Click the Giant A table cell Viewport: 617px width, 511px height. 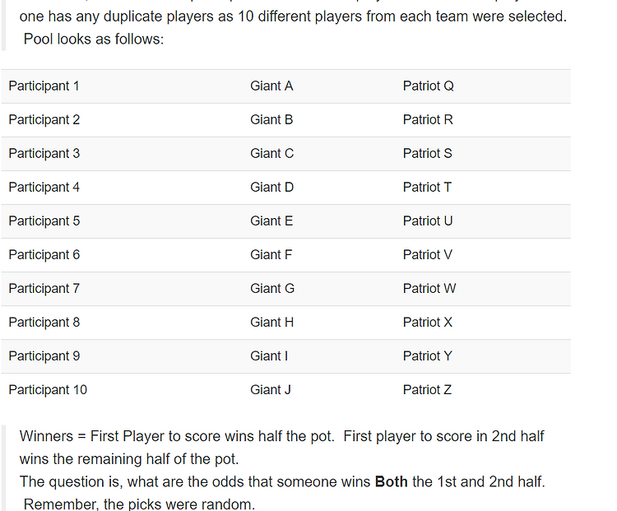point(319,86)
